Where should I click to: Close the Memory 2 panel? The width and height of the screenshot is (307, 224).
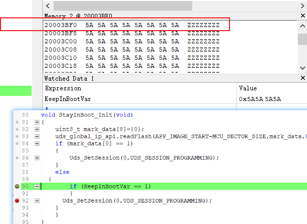(x=303, y=16)
